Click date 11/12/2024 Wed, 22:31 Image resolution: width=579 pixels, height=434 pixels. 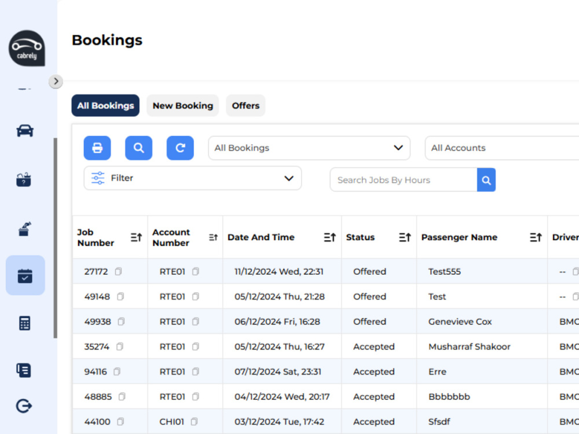(279, 271)
